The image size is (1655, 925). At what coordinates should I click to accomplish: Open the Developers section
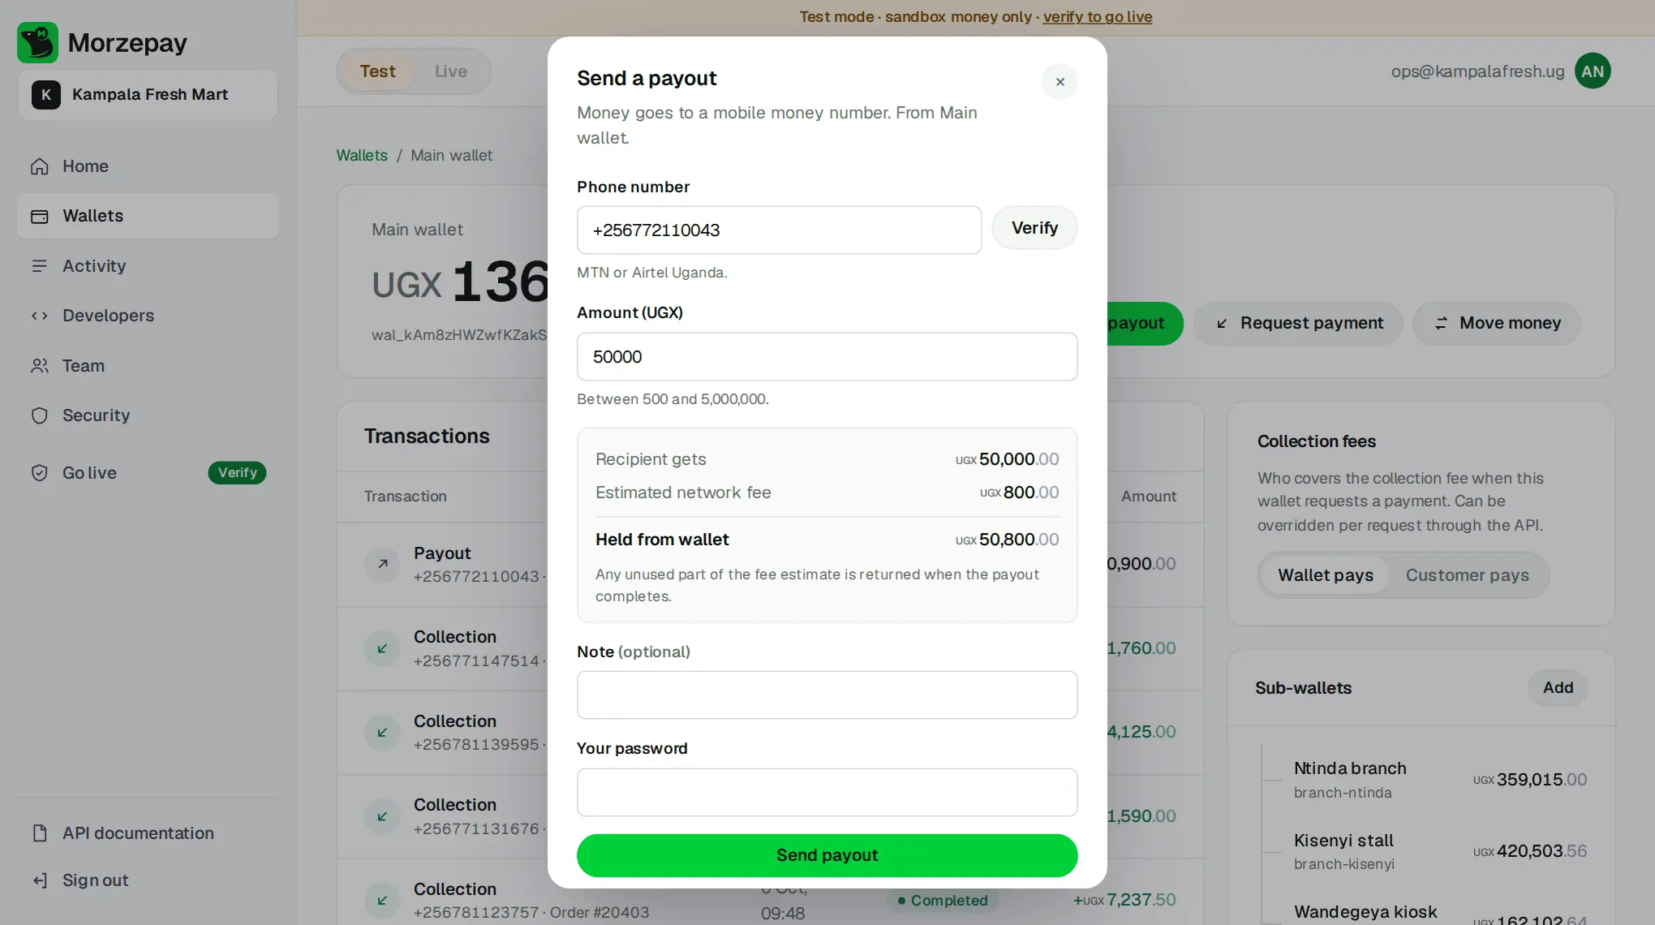(148, 316)
